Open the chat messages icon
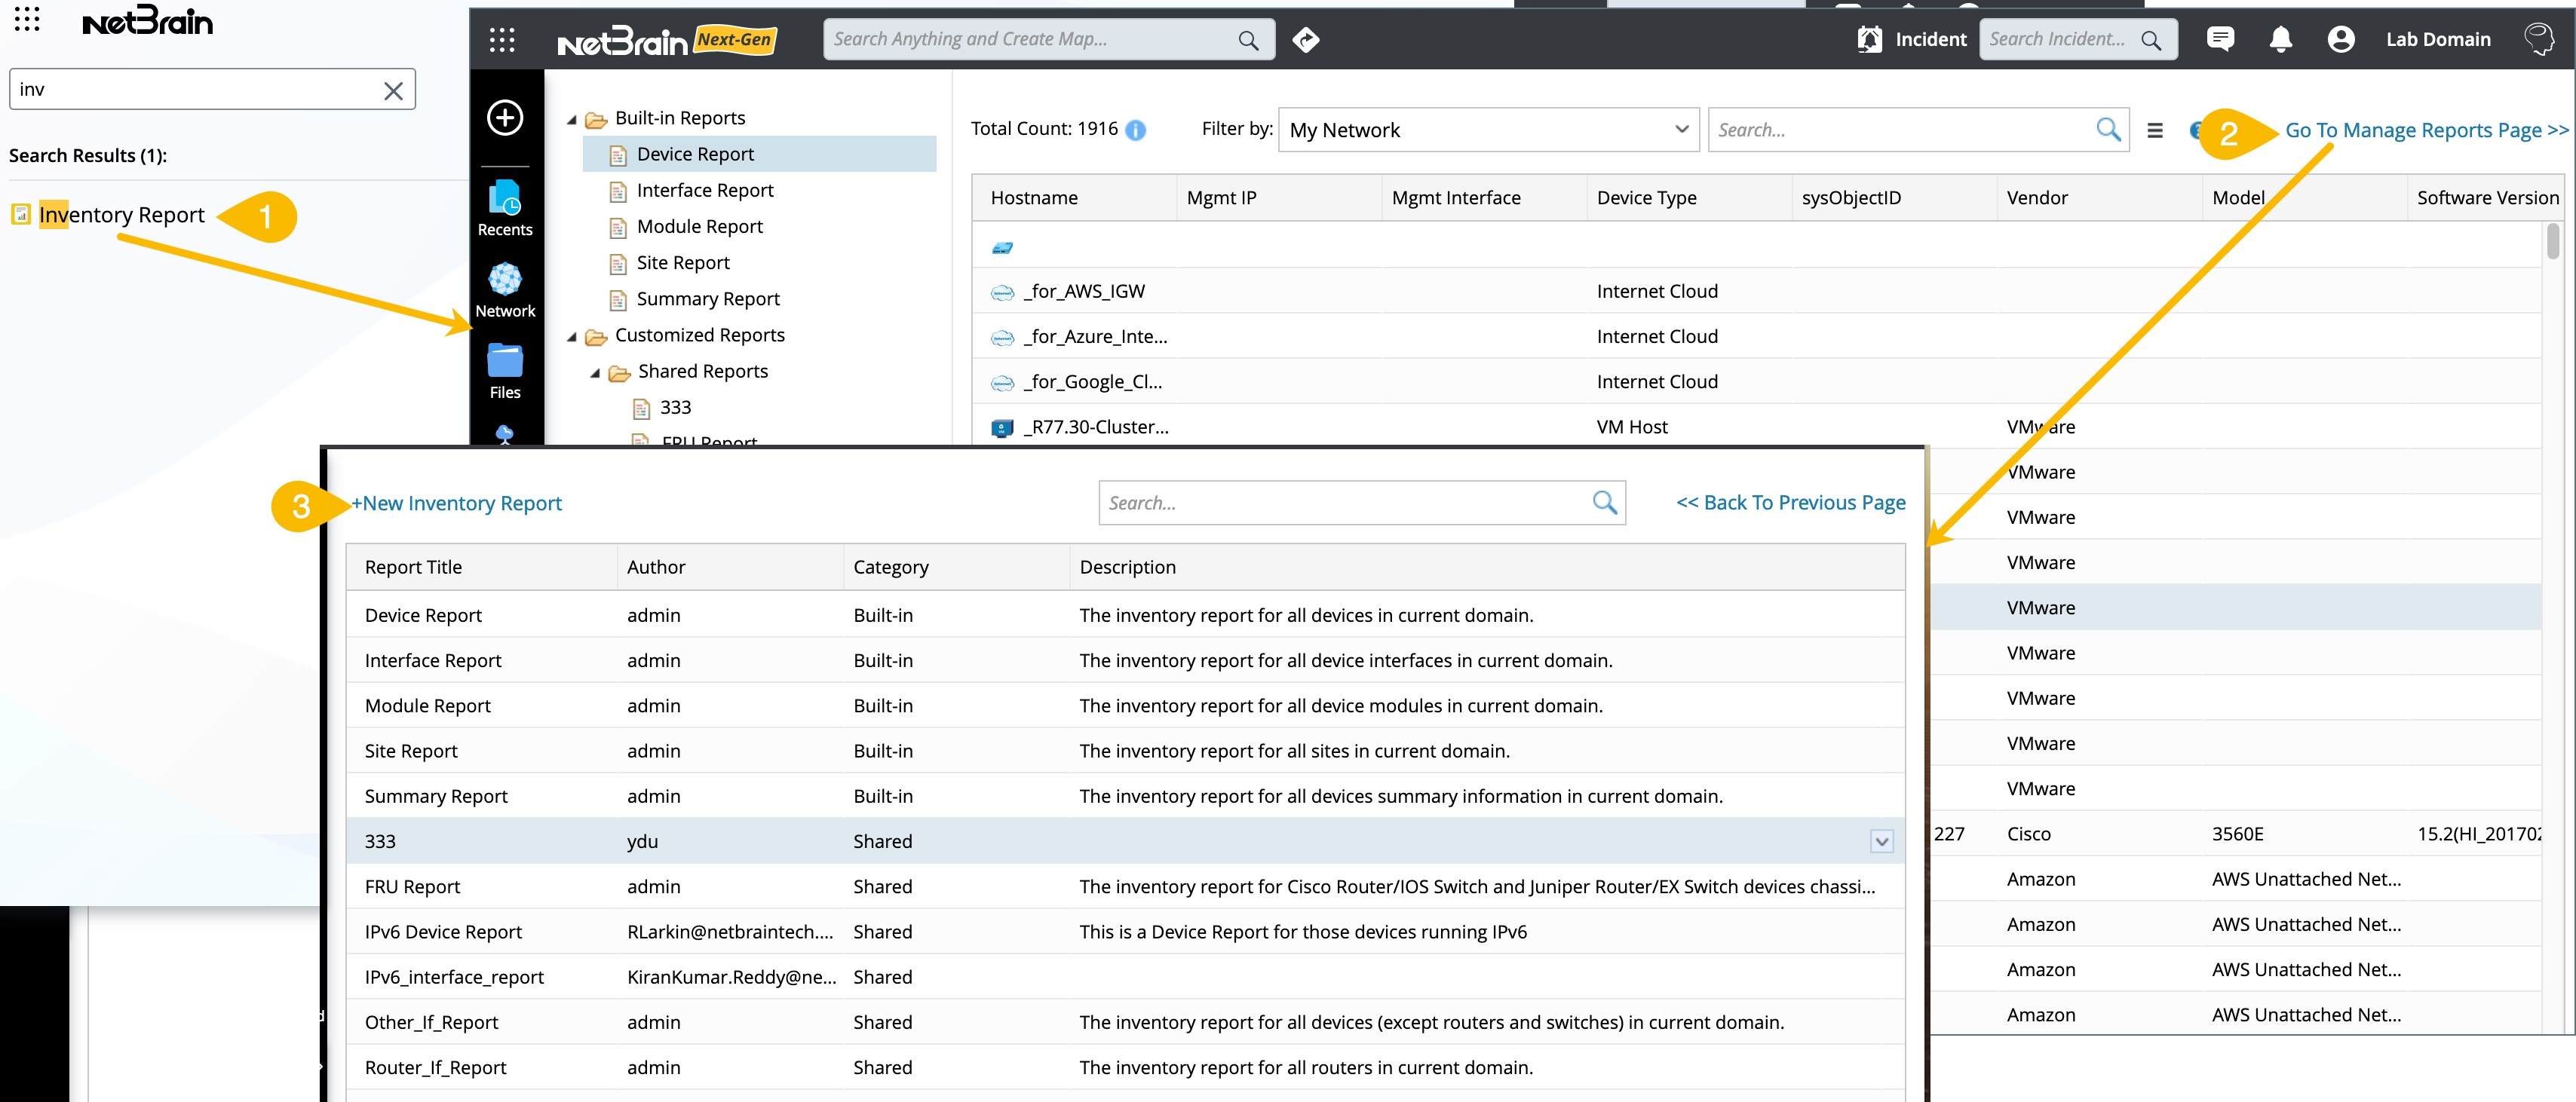 [2220, 39]
